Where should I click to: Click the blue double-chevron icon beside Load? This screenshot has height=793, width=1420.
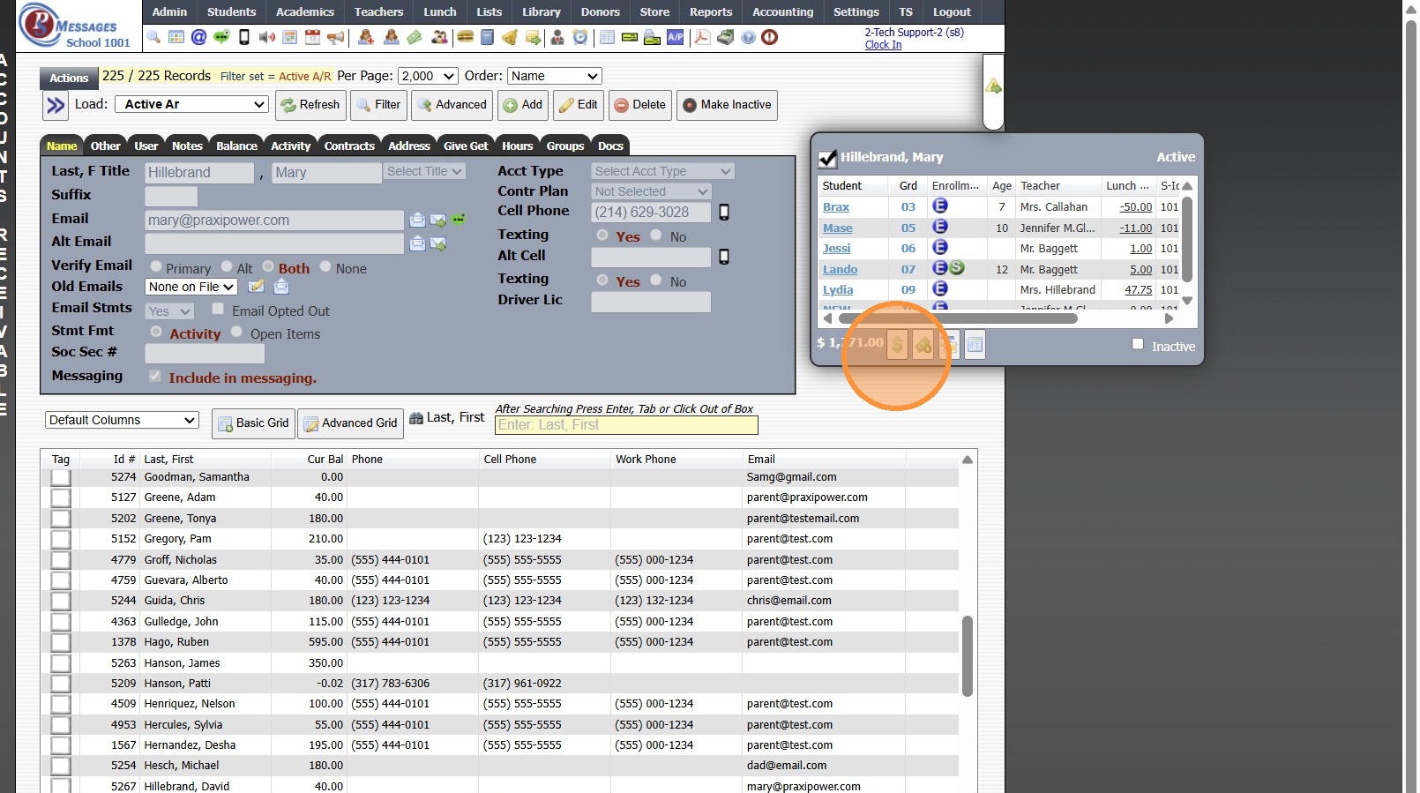click(56, 106)
